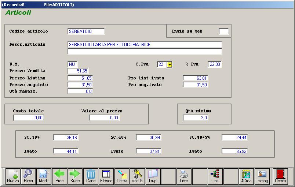Click the Valore al prezzo label
The height and width of the screenshot is (187, 295).
tap(102, 111)
